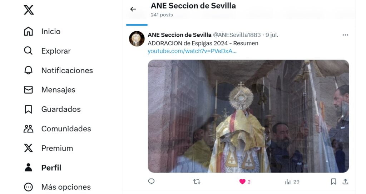Image resolution: width=366 pixels, height=194 pixels.
Task: Open Inicio in the sidebar
Action: [42, 31]
